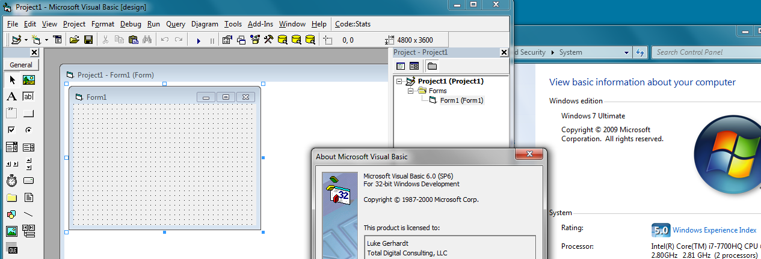Select the ListBox control tool

pos(28,147)
